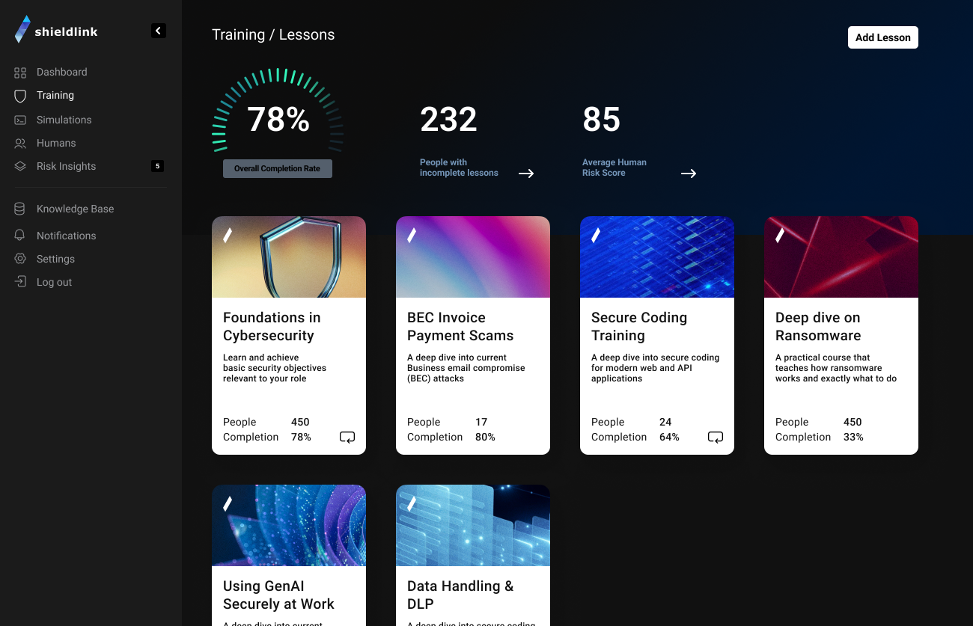973x626 pixels.
Task: Click the 232 incomplete lessons figure
Action: click(448, 120)
